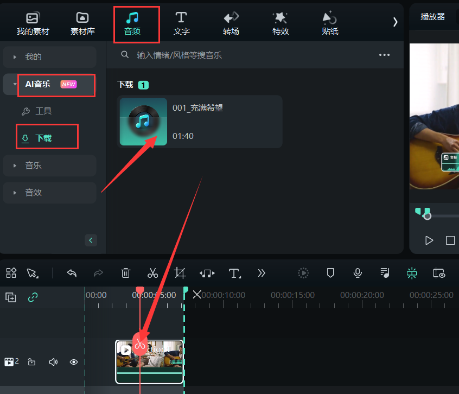Screen dimensions: 459x394
Task: Select the Crop tool icon
Action: click(x=180, y=273)
